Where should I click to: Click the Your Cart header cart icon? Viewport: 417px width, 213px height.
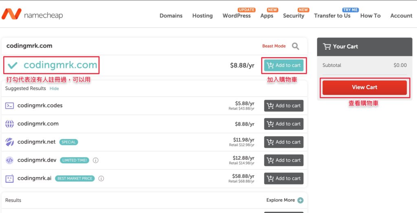tap(327, 47)
